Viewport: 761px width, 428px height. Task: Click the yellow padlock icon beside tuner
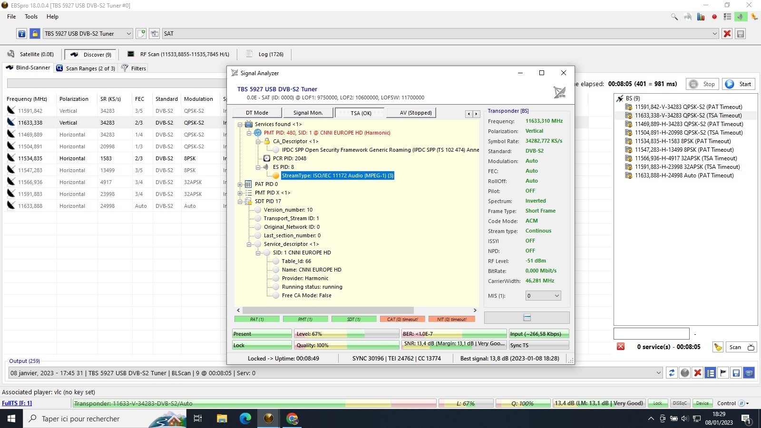(35, 34)
